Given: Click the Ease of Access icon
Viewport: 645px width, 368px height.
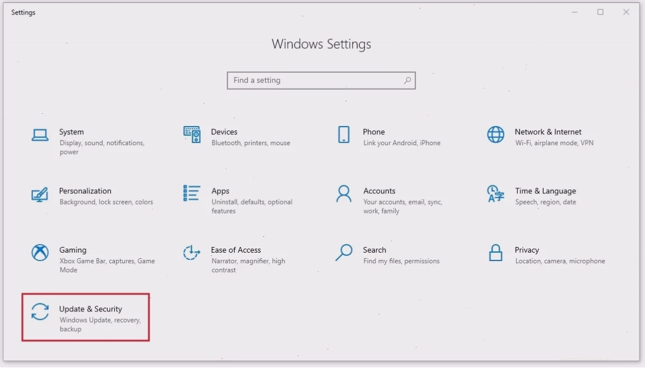Looking at the screenshot, I should (x=192, y=253).
